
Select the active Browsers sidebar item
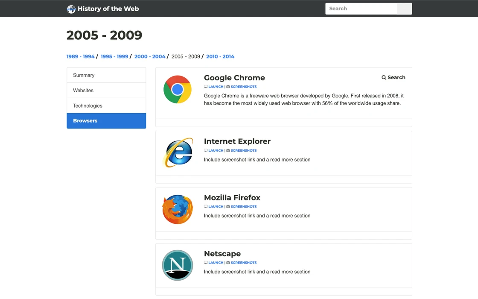point(106,121)
